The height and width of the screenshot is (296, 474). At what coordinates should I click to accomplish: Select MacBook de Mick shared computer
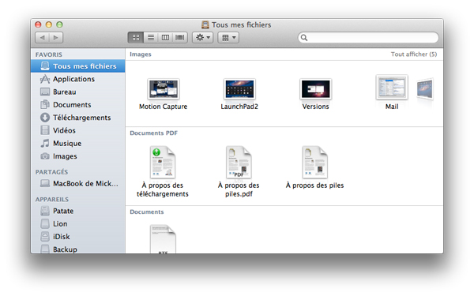coord(78,184)
